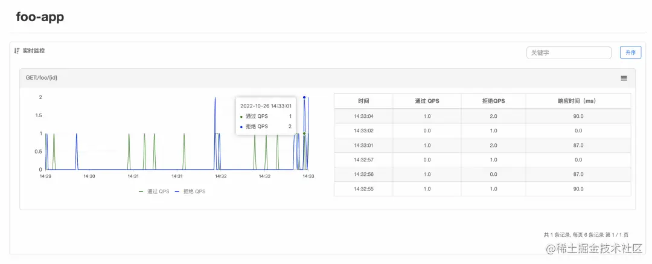Click the green data point on the chart
Viewport: 652px width, 264px height.
point(304,134)
